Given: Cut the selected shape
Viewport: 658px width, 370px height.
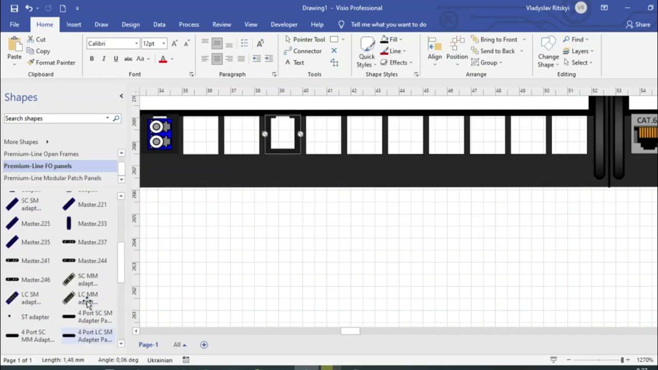Looking at the screenshot, I should point(36,40).
